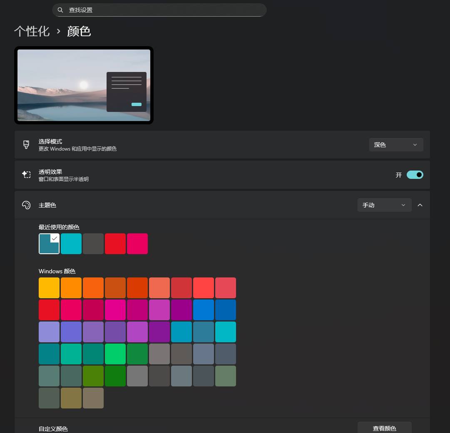
Task: Click the palette icon beside 主题色
Action: 27,205
